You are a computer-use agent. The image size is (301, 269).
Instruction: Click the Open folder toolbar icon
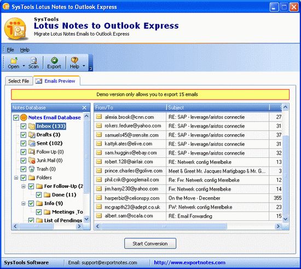coord(14,60)
